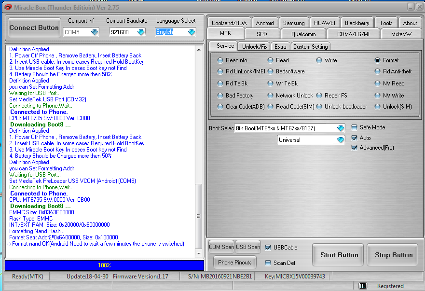Screen dimensions: 425x291
Task: Go to the Blackberry tab
Action: coord(357,23)
